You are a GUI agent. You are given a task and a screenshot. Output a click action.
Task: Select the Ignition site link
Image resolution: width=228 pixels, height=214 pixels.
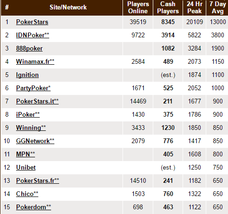click(x=27, y=75)
